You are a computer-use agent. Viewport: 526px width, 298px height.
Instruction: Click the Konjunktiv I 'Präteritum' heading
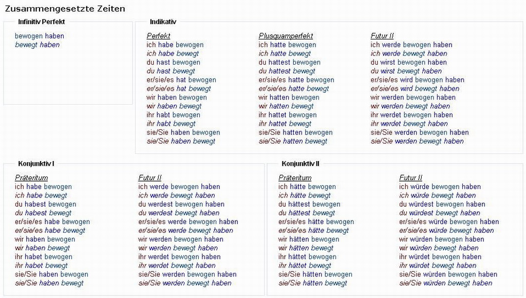click(31, 178)
